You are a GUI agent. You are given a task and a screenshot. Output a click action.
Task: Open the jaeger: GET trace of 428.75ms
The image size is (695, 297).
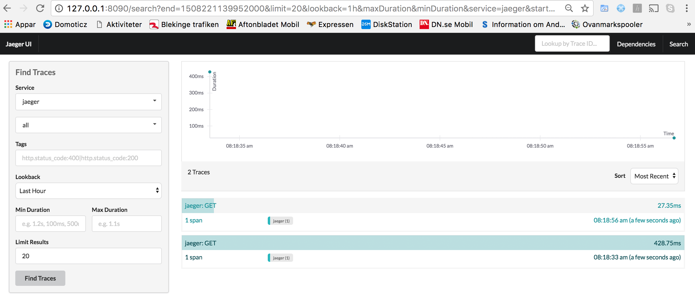(433, 243)
